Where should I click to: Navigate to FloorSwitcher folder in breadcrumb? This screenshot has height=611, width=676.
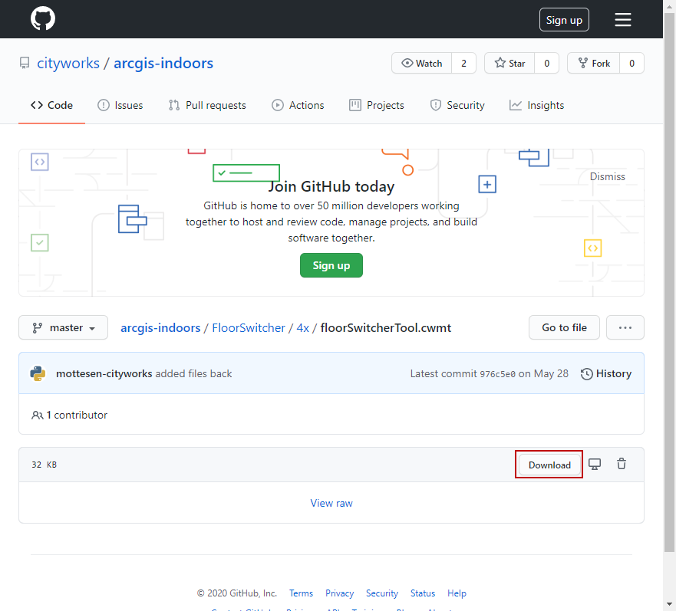point(249,327)
